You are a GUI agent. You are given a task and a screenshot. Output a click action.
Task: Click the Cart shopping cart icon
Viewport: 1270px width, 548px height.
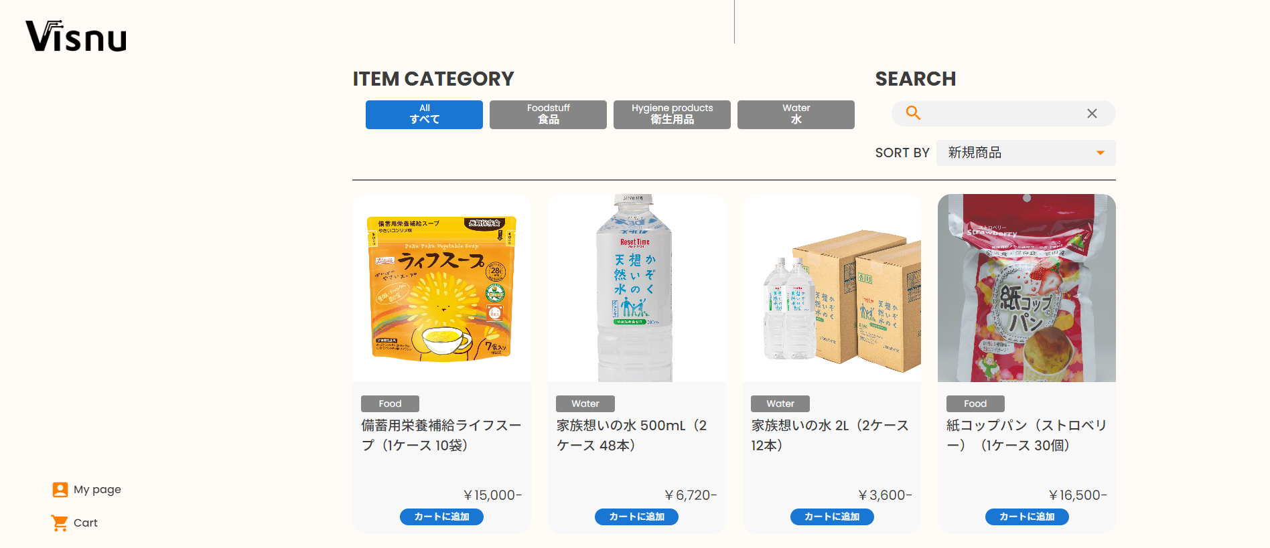[x=60, y=523]
